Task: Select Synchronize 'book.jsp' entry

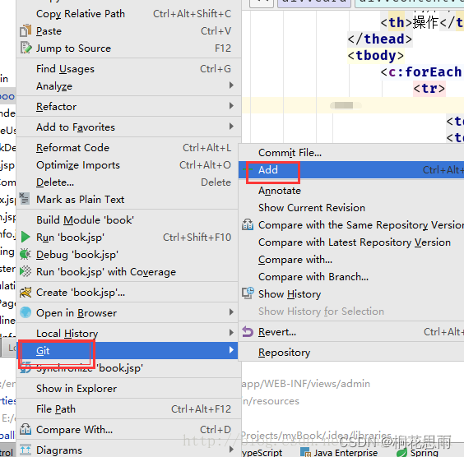Action: coord(128,368)
